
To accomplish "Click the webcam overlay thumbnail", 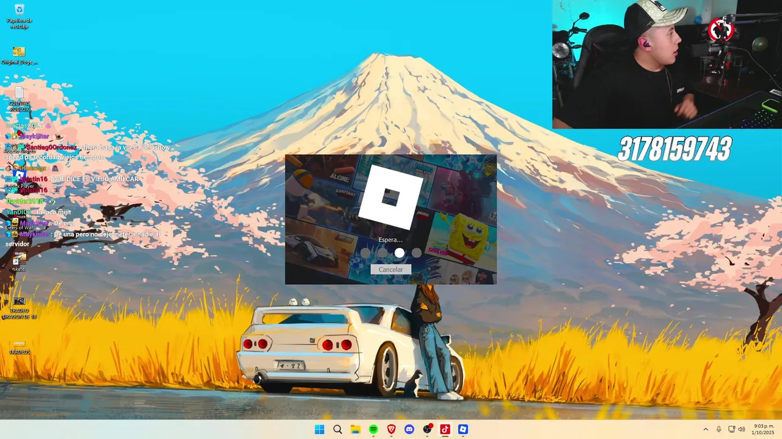I will point(667,64).
